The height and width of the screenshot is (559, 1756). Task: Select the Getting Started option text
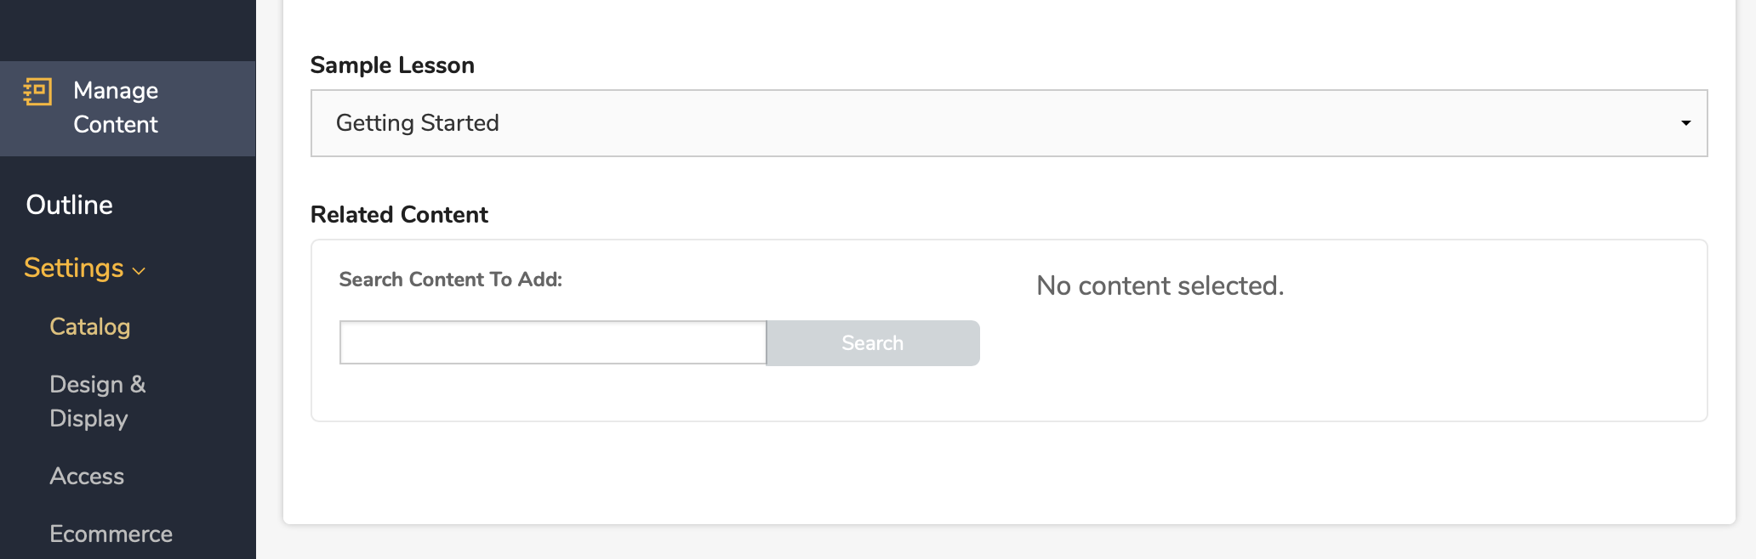417,123
